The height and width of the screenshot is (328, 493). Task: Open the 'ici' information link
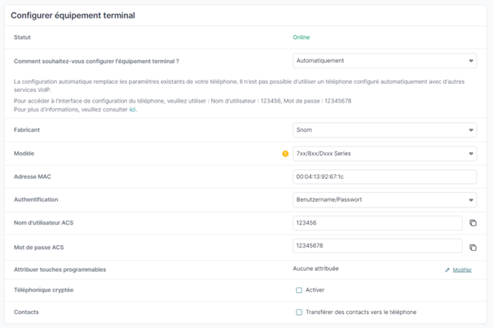(132, 109)
